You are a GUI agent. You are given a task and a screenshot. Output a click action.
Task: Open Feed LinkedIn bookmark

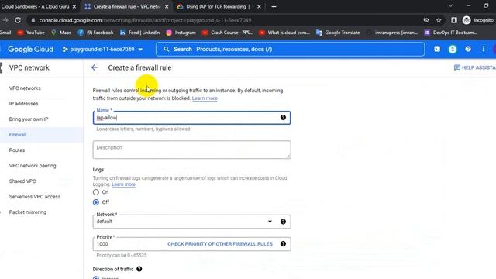point(139,33)
